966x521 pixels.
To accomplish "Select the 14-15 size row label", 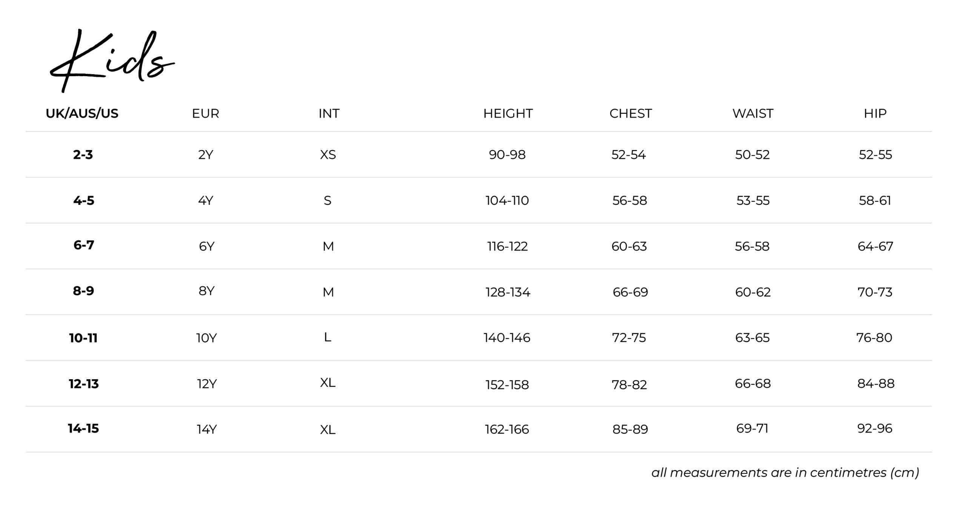I will tap(83, 429).
